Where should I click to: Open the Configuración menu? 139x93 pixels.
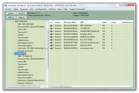click(41, 9)
